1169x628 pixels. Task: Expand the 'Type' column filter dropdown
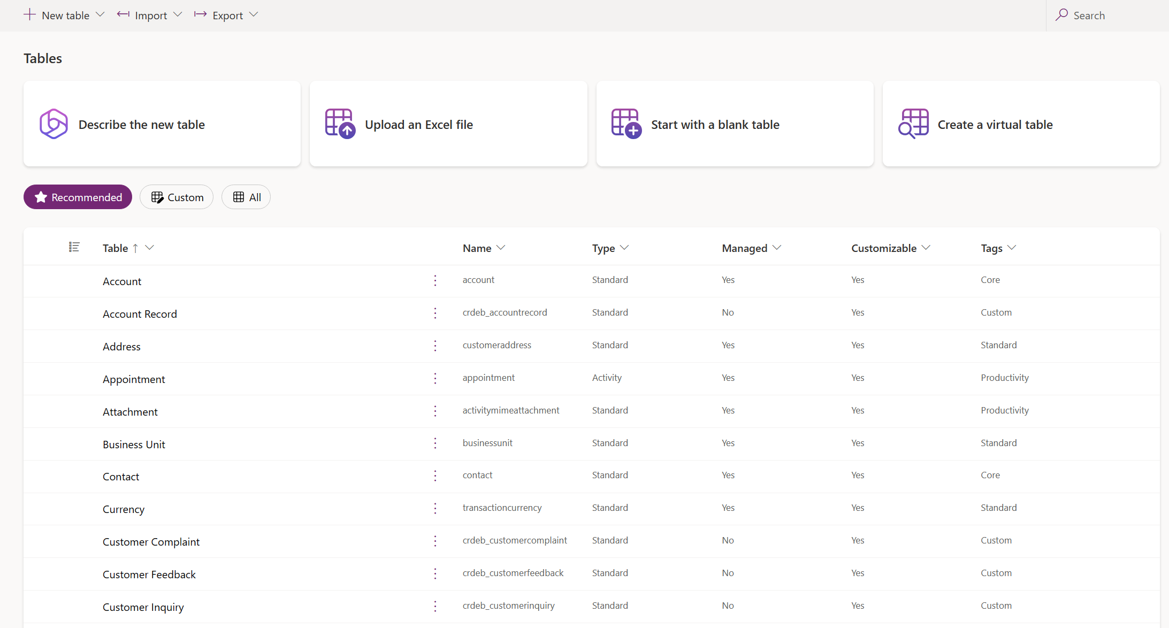coord(625,248)
